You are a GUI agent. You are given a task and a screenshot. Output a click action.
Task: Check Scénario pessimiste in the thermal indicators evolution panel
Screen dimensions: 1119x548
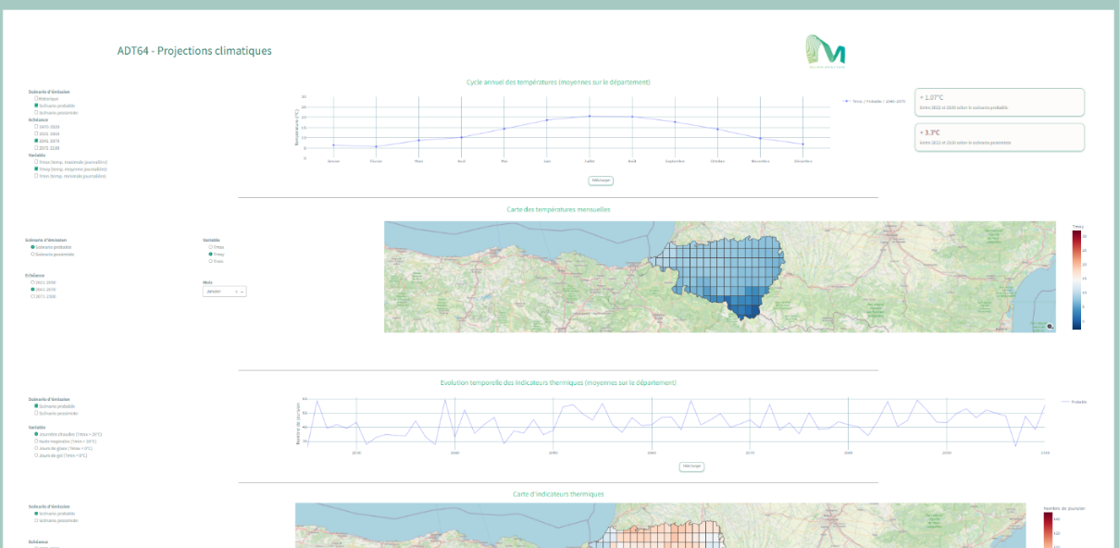36,414
